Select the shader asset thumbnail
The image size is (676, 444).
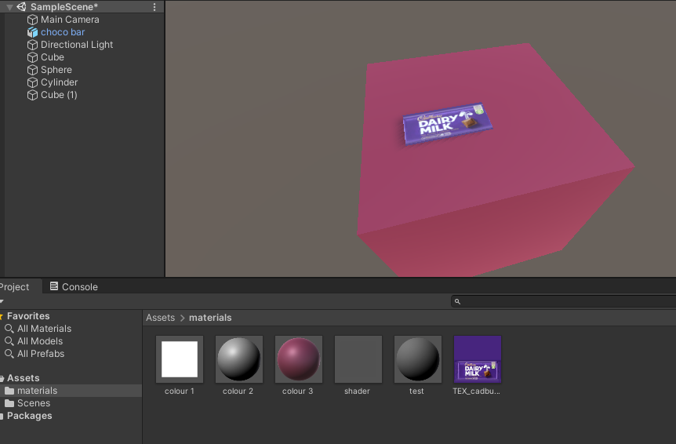coord(358,359)
